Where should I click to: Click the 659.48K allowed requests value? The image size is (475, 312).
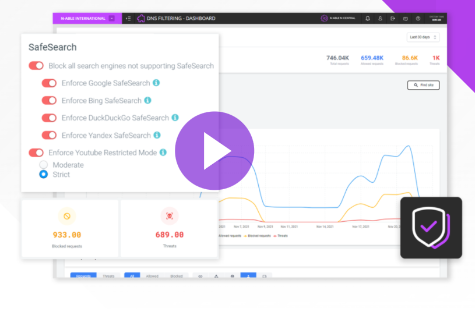point(372,58)
